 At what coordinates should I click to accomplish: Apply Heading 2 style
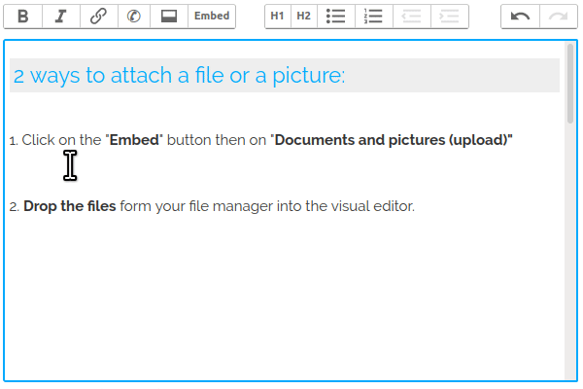point(304,17)
